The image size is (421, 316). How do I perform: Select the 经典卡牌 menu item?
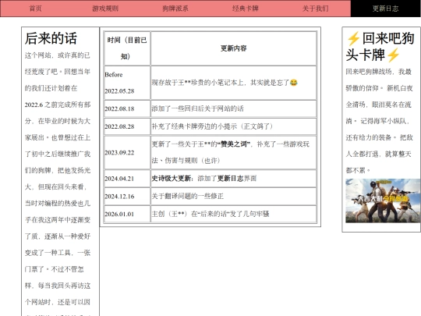(x=245, y=9)
